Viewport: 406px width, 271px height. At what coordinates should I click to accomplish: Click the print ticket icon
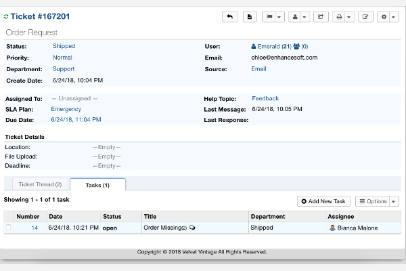tap(339, 17)
